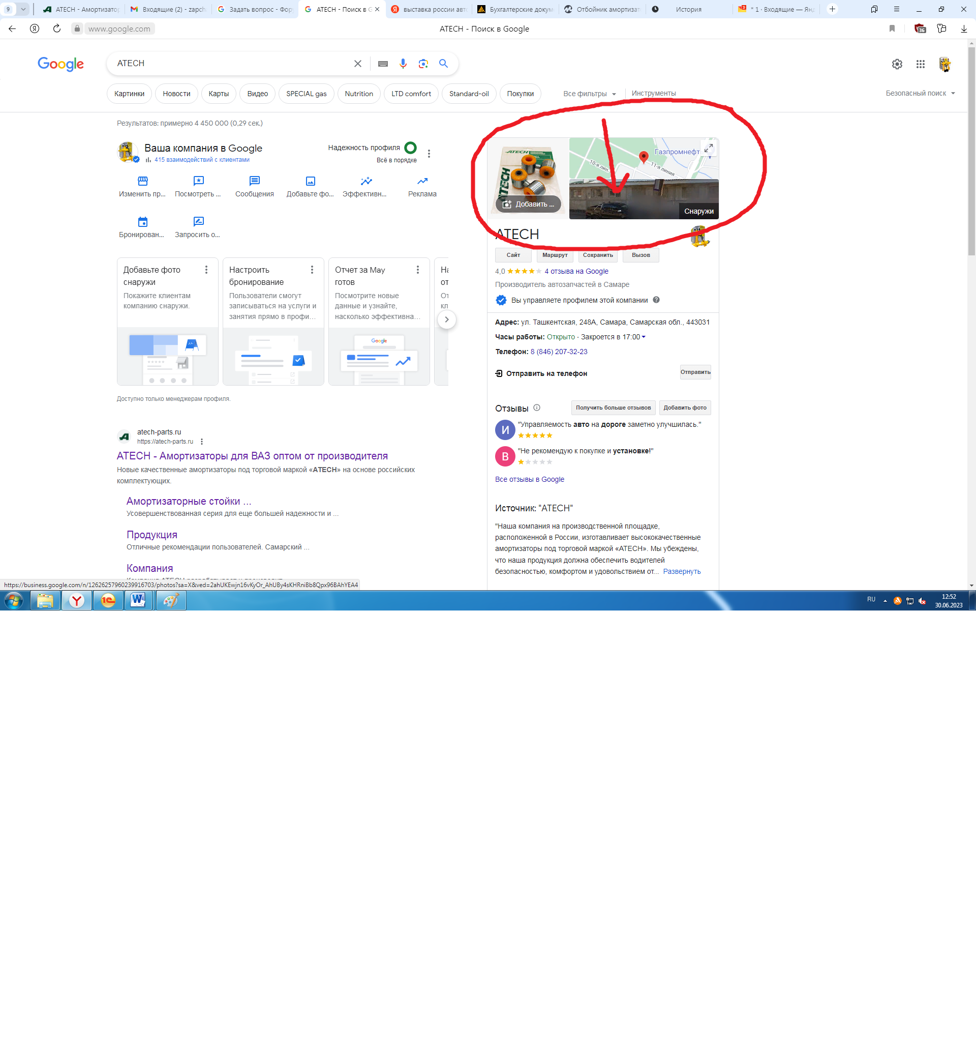Clear the search box with the X icon
Screen dimensions: 976x1047
pos(357,64)
